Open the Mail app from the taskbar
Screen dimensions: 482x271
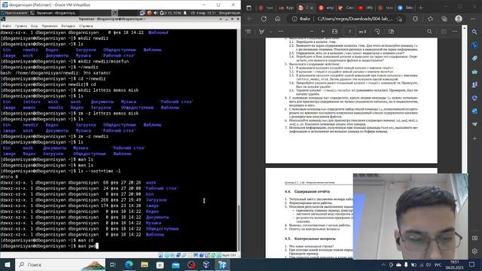coord(175,264)
